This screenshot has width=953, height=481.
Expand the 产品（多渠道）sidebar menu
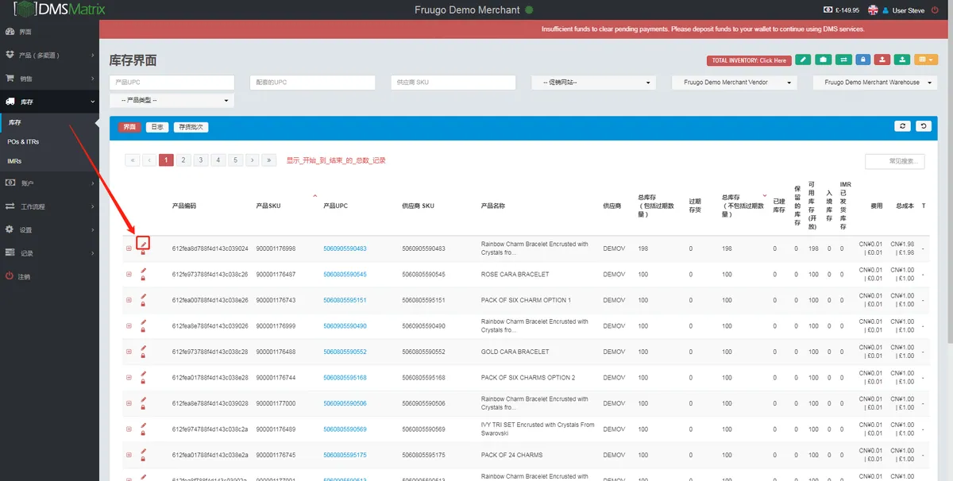[x=49, y=55]
